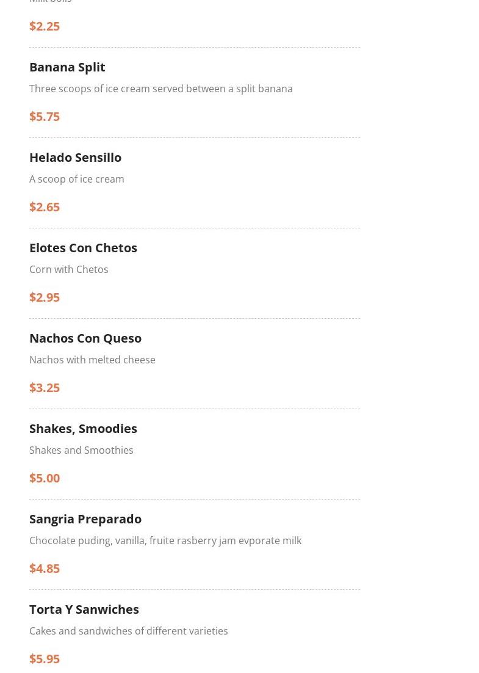This screenshot has width=479, height=673.
Task: Click the $5.00 price label
Action: point(45,478)
